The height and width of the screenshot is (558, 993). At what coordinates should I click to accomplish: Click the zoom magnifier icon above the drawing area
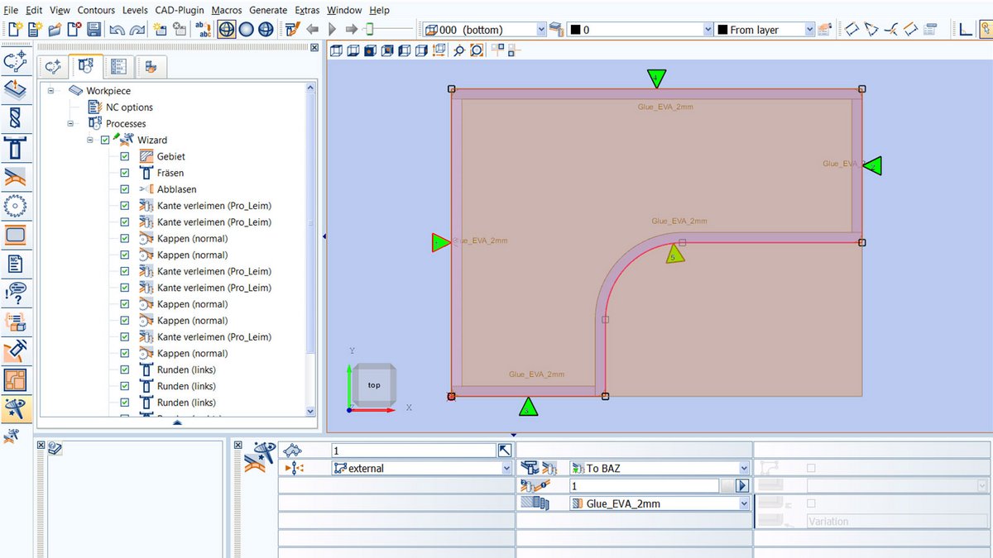tap(458, 50)
